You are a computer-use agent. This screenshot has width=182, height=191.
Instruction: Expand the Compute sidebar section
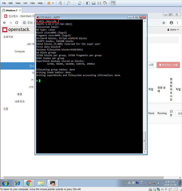(x=20, y=51)
